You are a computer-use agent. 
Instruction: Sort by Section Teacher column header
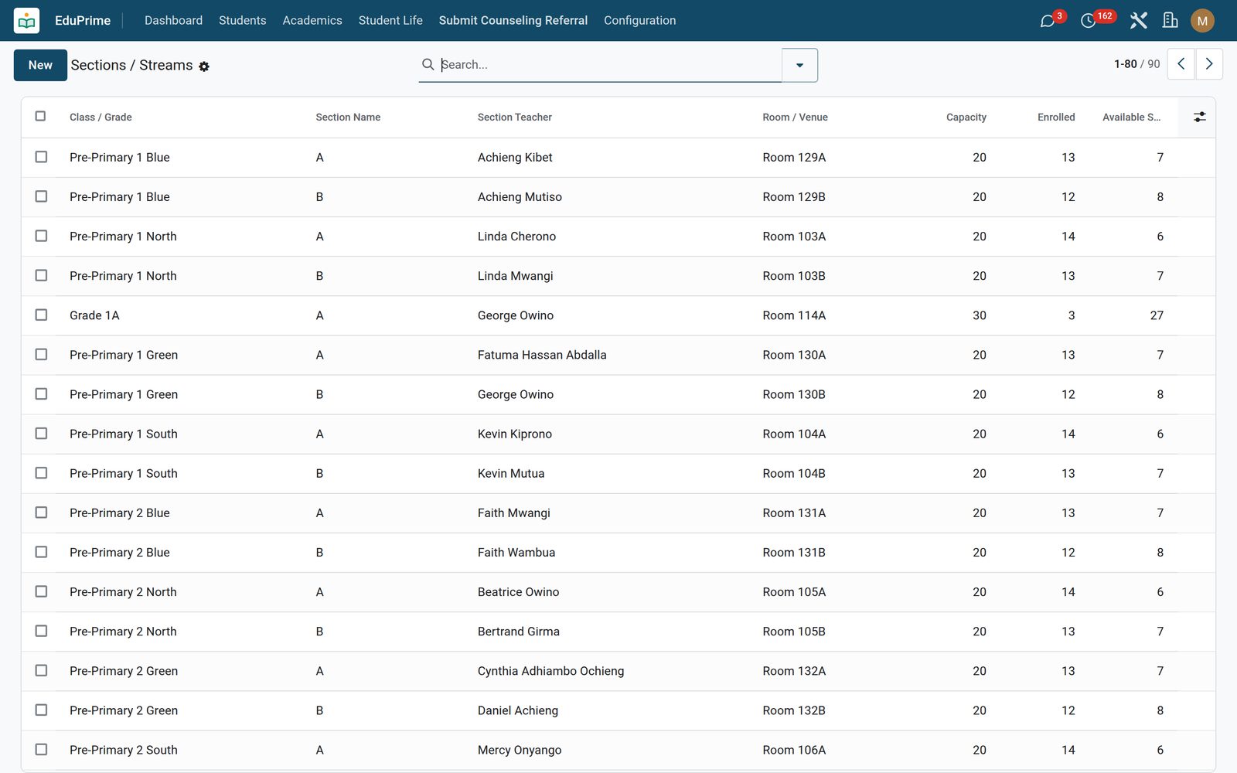(515, 117)
